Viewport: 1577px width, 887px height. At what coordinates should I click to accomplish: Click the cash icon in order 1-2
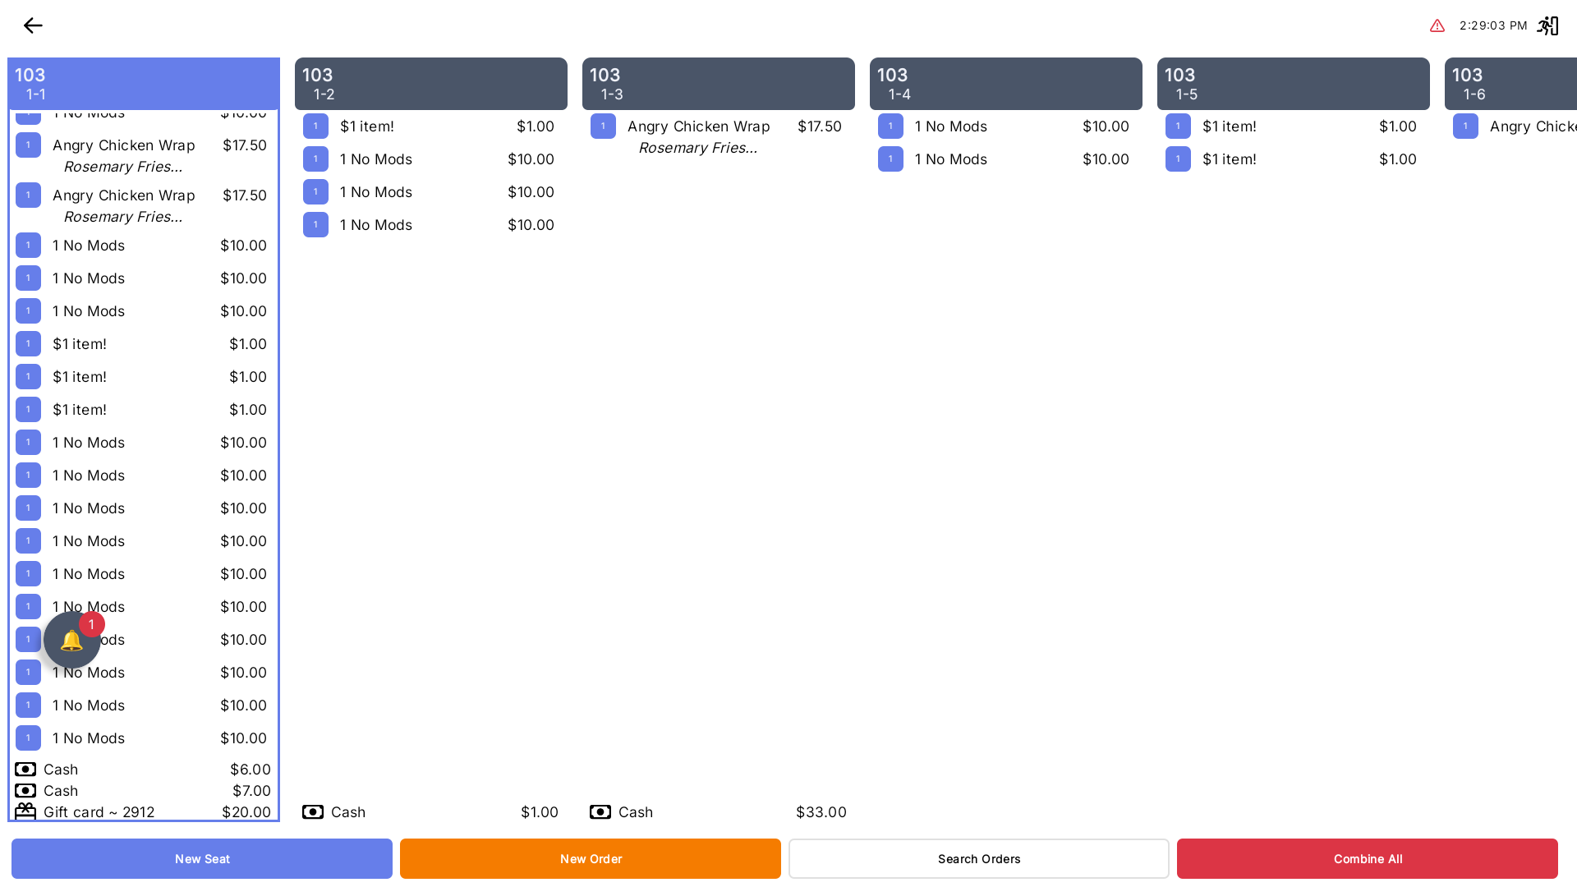point(313,812)
